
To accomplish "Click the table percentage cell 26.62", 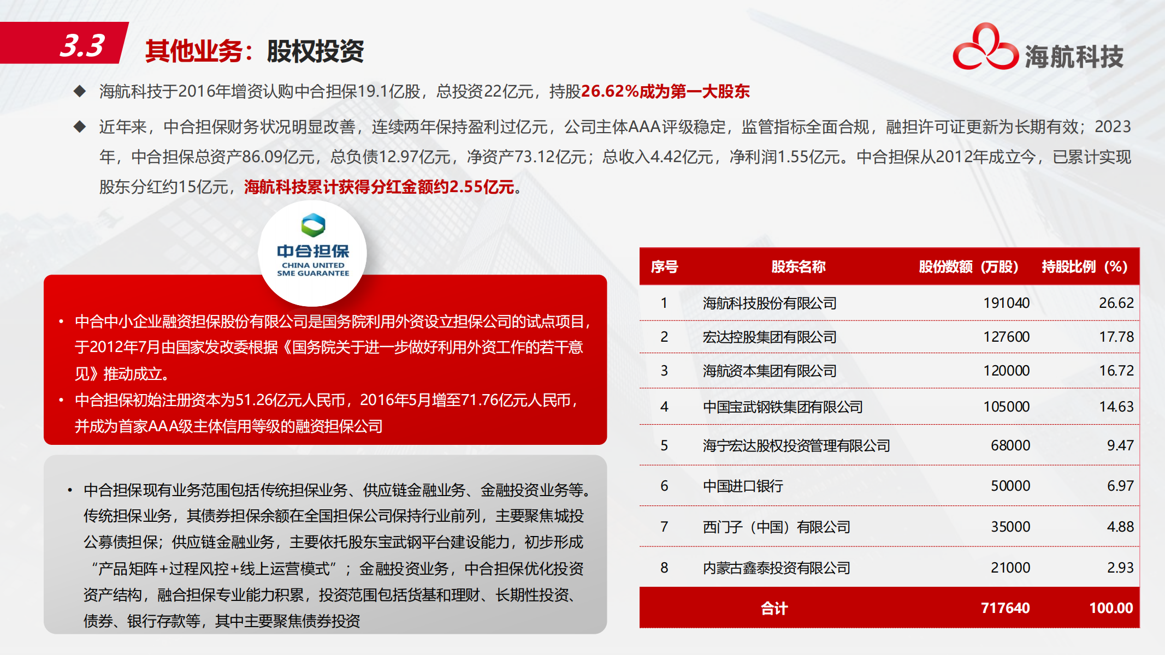I will pyautogui.click(x=1116, y=303).
